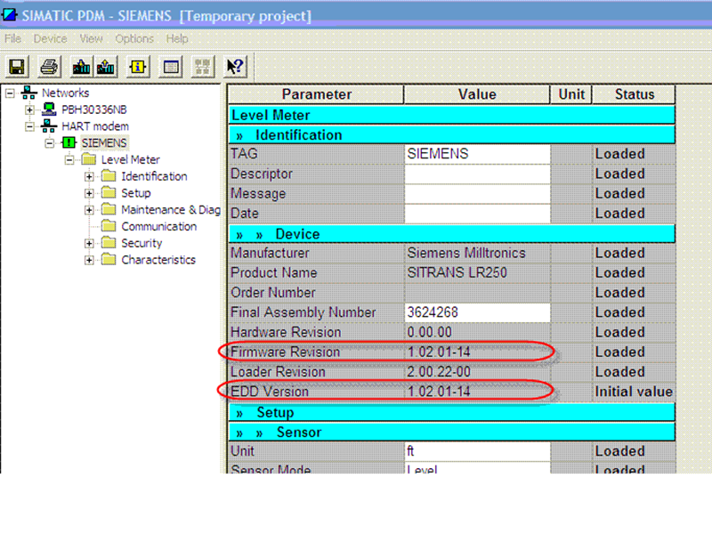
Task: Click the Upload to PC icon
Action: [106, 68]
